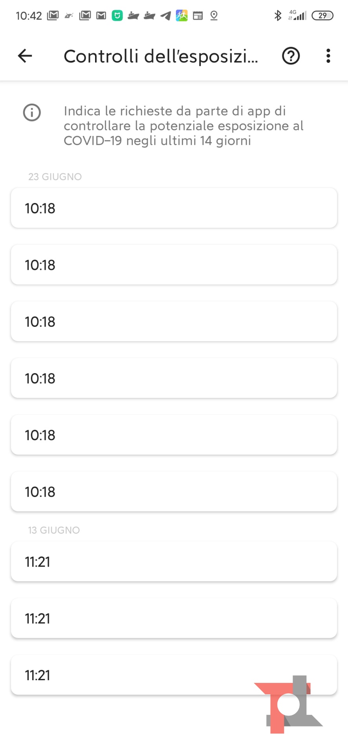
Task: Tap the location pin status icon
Action: tap(214, 16)
